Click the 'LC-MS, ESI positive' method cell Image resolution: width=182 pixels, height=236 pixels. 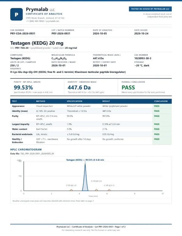tap(45, 111)
